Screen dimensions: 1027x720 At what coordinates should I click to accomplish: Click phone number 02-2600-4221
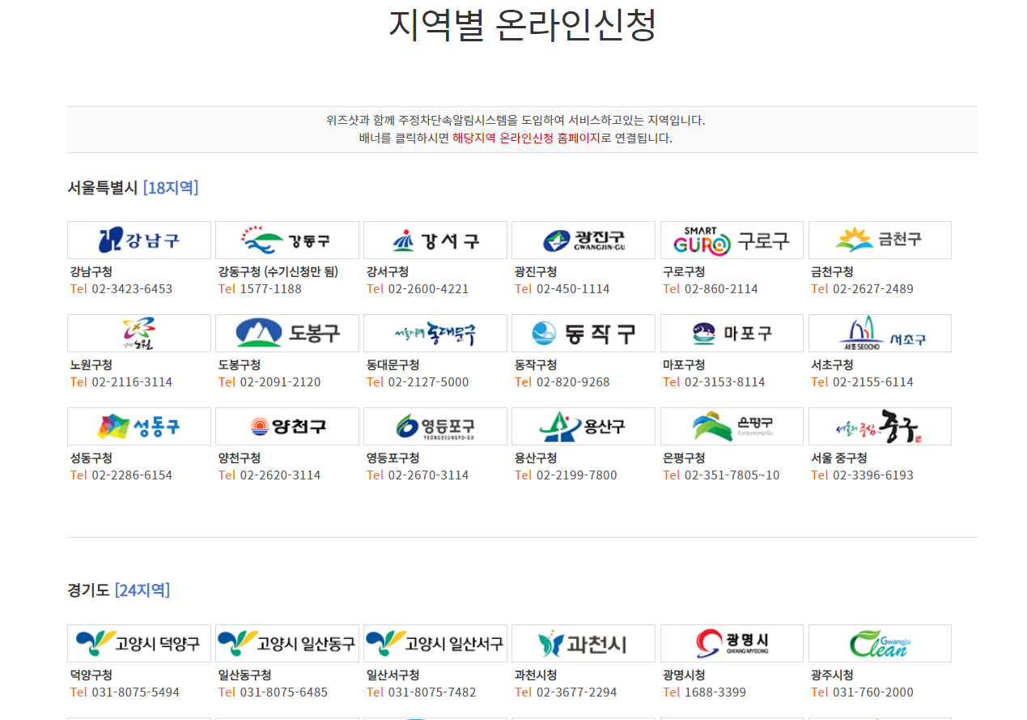pos(428,289)
